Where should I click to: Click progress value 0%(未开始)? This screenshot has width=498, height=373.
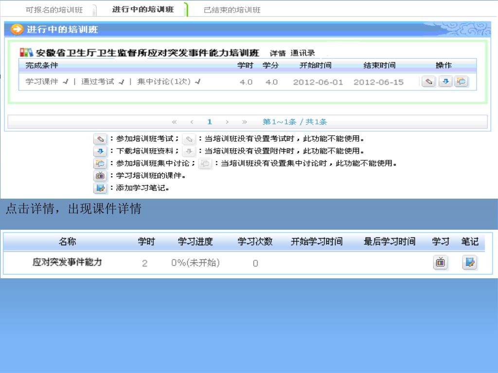196,263
